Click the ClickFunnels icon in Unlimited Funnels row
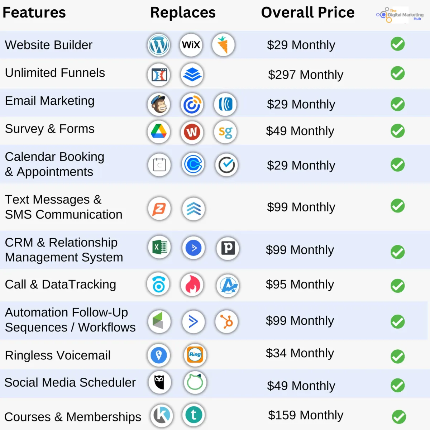Screen dimensions: 430x430 pos(159,75)
